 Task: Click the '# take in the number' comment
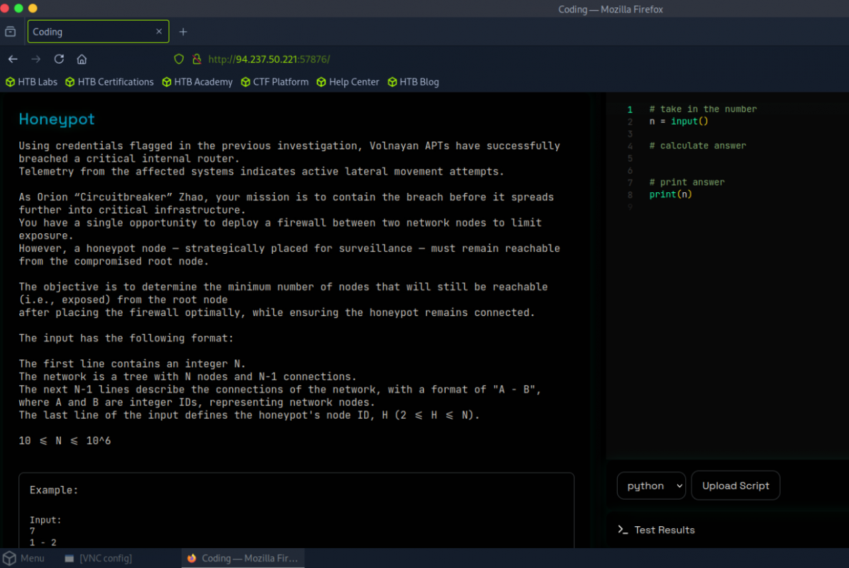(x=703, y=109)
